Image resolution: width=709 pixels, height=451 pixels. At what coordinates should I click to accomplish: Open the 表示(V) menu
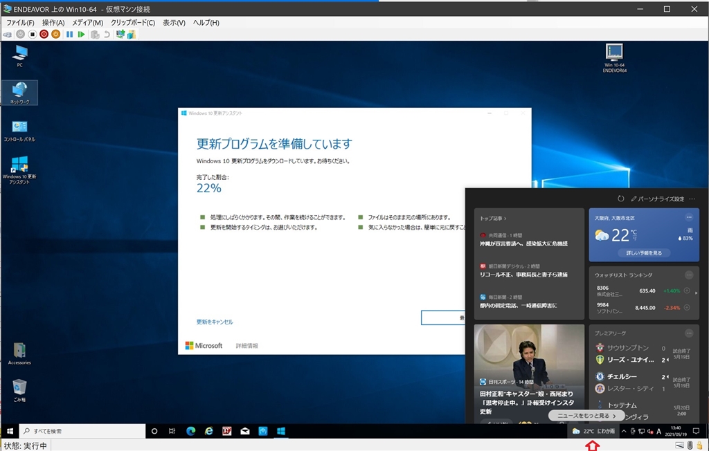[174, 23]
